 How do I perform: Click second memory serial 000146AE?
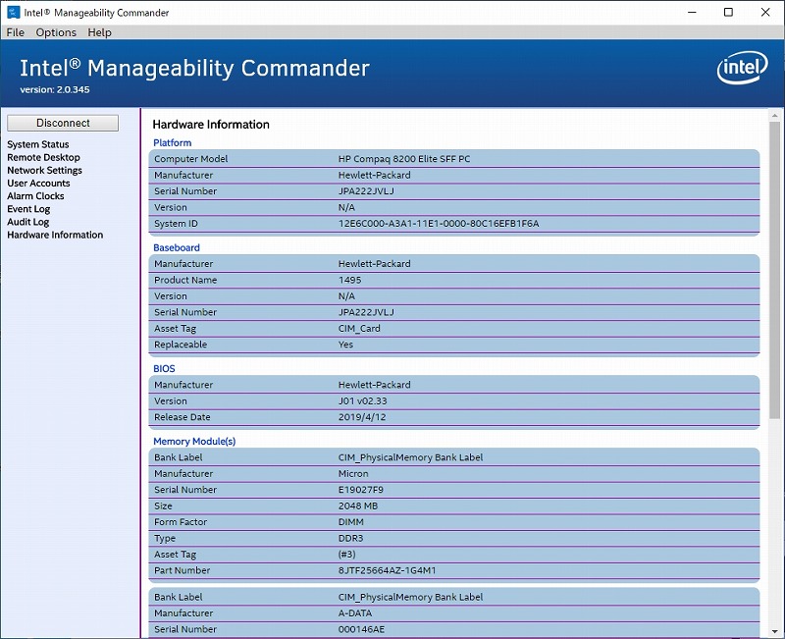click(x=361, y=629)
